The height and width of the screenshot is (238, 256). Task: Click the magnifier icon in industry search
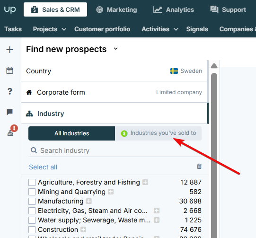pyautogui.click(x=34, y=150)
